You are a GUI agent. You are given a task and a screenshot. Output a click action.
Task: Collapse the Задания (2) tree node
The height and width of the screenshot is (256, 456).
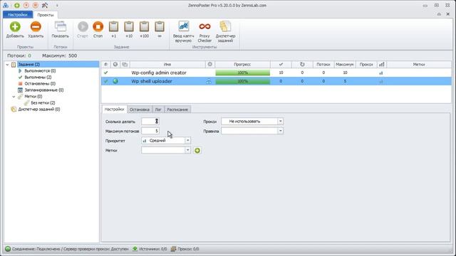(x=7, y=65)
